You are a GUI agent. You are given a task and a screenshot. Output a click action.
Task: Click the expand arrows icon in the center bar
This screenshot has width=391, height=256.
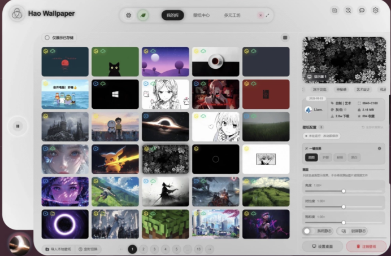(x=268, y=15)
